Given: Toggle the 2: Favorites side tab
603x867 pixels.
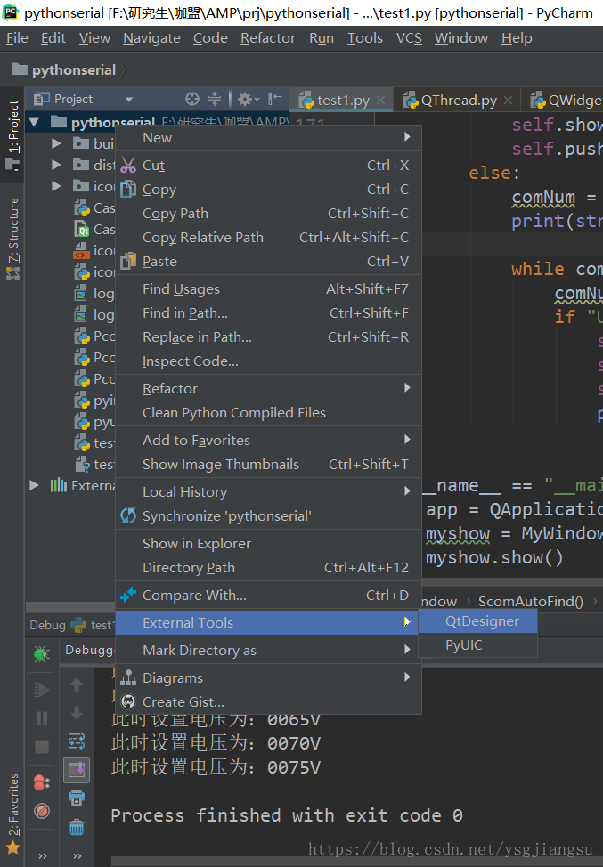Looking at the screenshot, I should pos(12,813).
